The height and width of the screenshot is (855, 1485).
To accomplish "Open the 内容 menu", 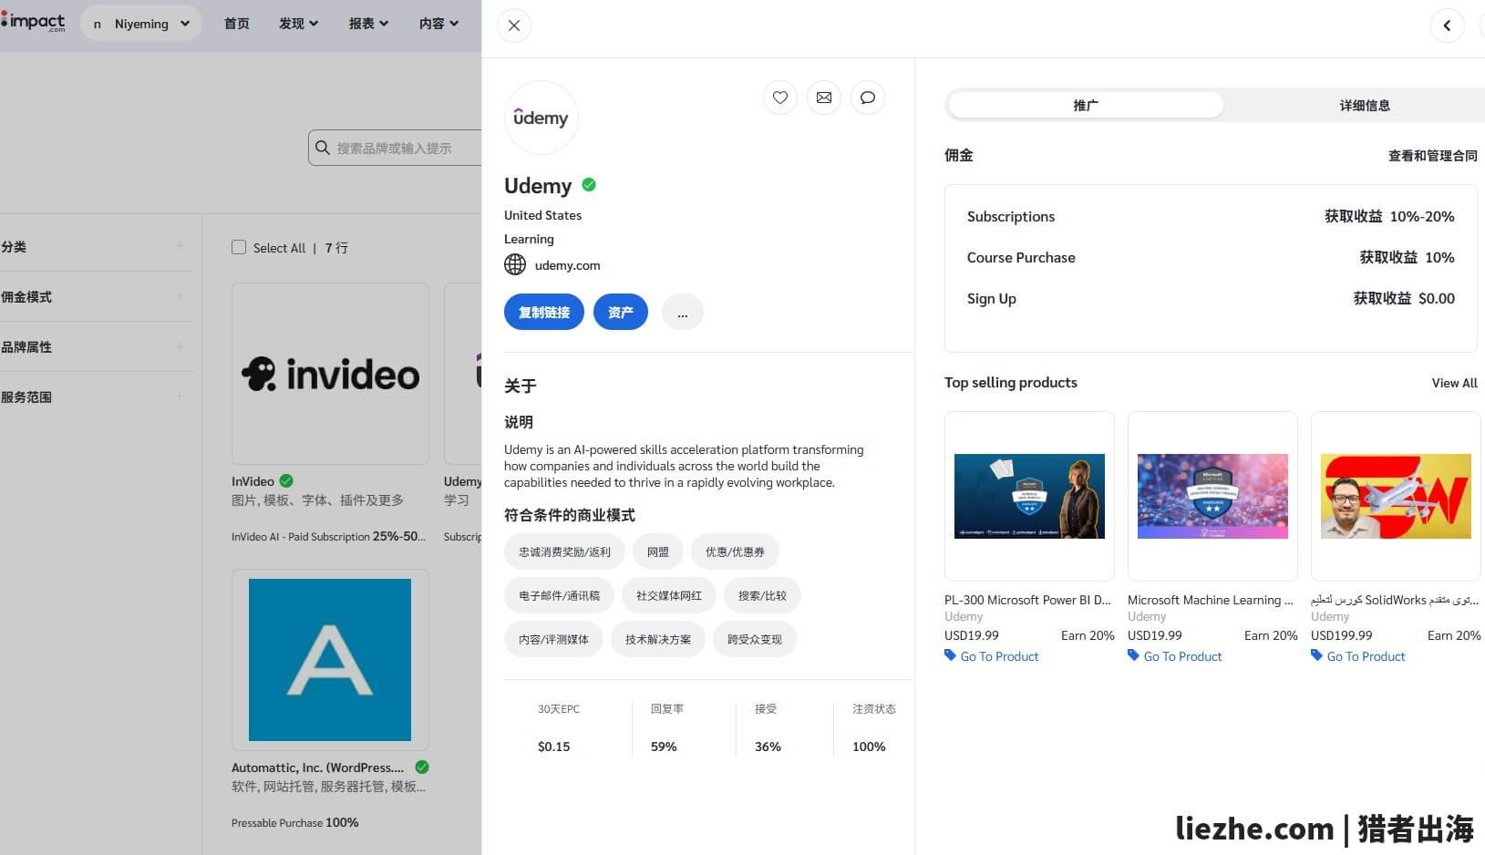I will pyautogui.click(x=438, y=24).
